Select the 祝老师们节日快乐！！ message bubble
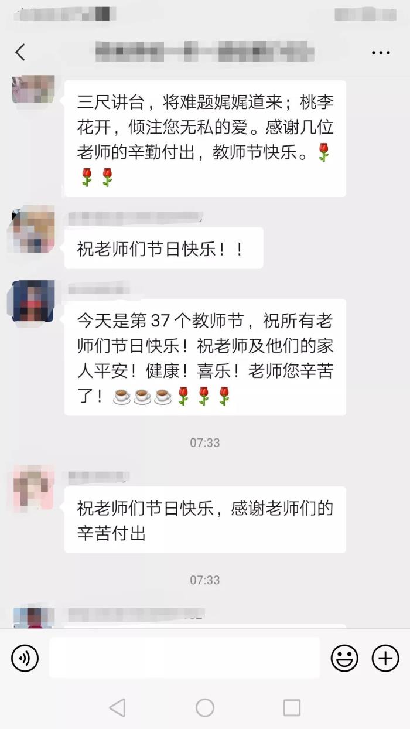Viewport: 410px width, 729px height. (x=164, y=248)
